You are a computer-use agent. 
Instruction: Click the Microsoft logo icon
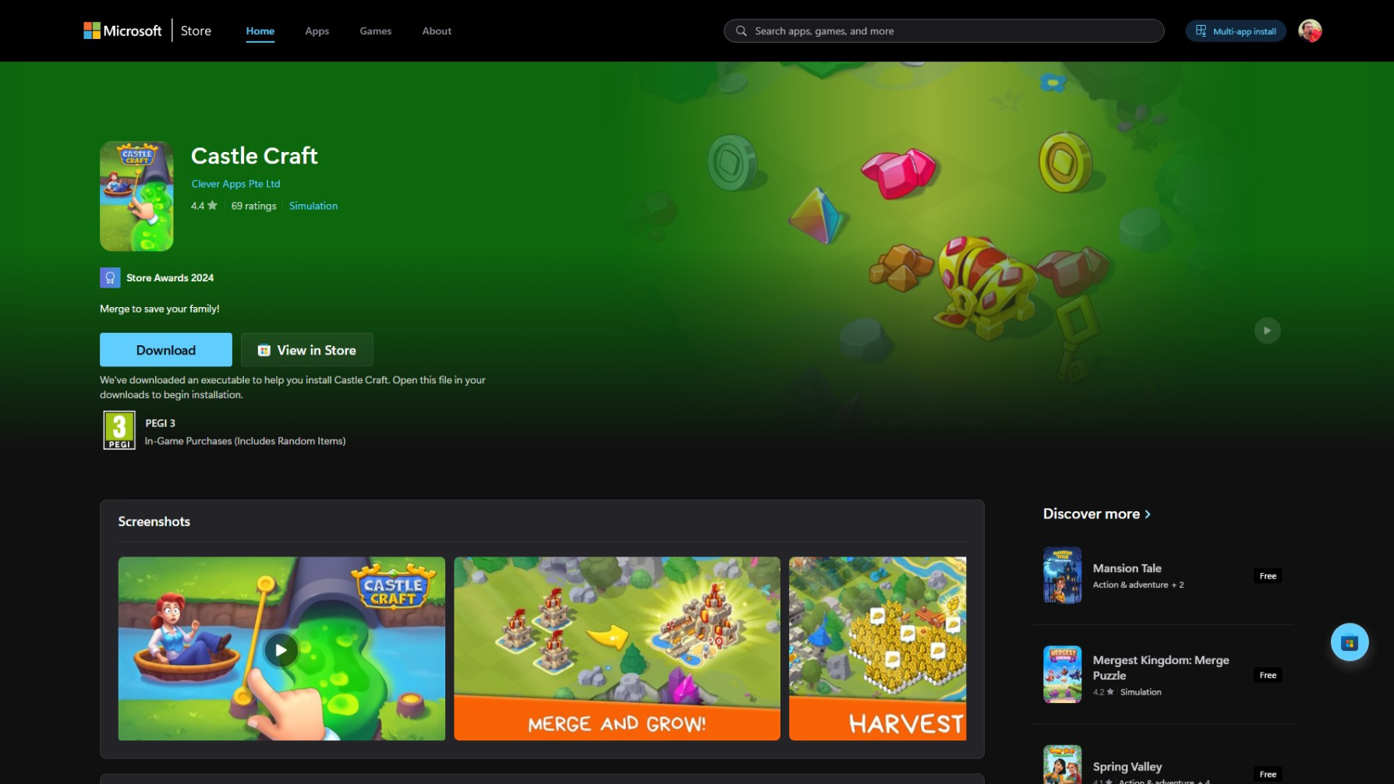(89, 30)
